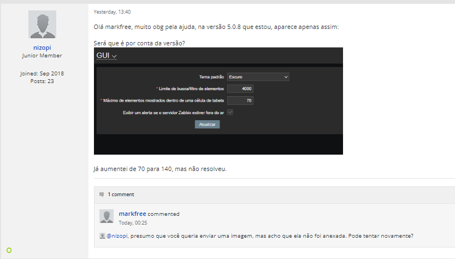Click the Tema padrão label
This screenshot has width=455, height=259.
point(211,77)
